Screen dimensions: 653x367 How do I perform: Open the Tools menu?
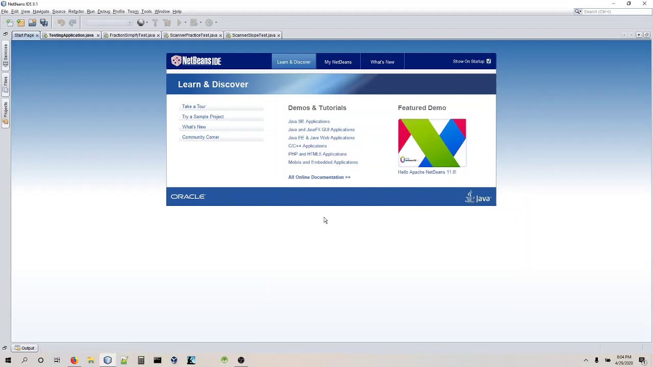tap(146, 11)
